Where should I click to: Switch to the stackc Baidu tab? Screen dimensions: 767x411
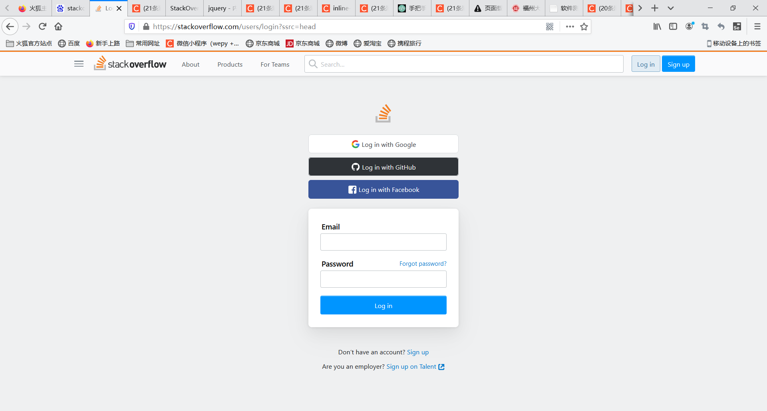(x=70, y=8)
